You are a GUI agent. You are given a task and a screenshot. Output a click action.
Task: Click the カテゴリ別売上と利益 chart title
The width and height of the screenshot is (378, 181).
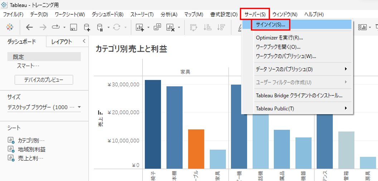131,49
